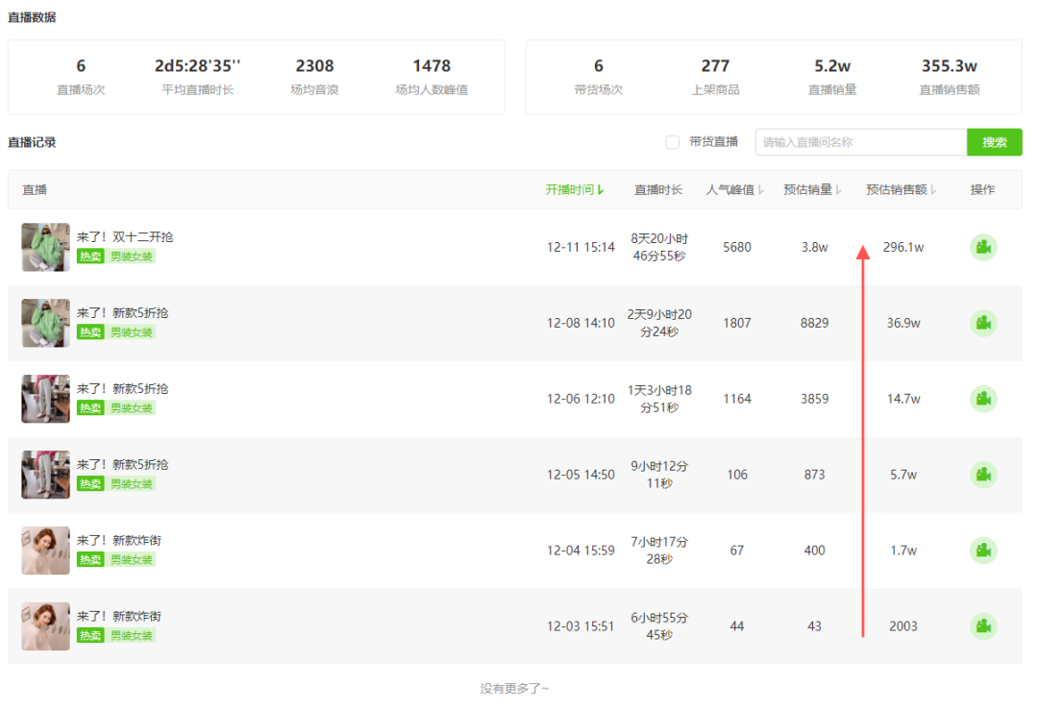The height and width of the screenshot is (710, 1038).
Task: Focus the 请输入直播间名称 search field
Action: tap(860, 142)
